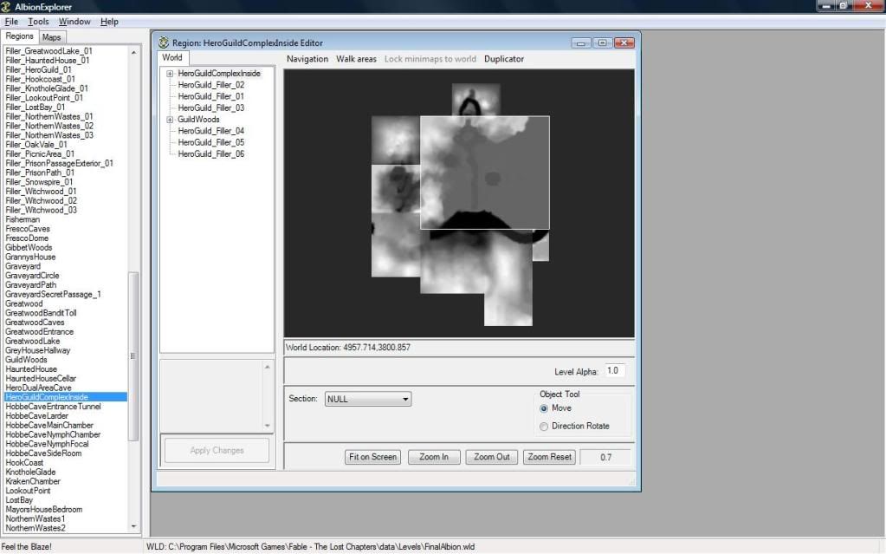886x554 pixels.
Task: Open the Window menu
Action: 74,22
